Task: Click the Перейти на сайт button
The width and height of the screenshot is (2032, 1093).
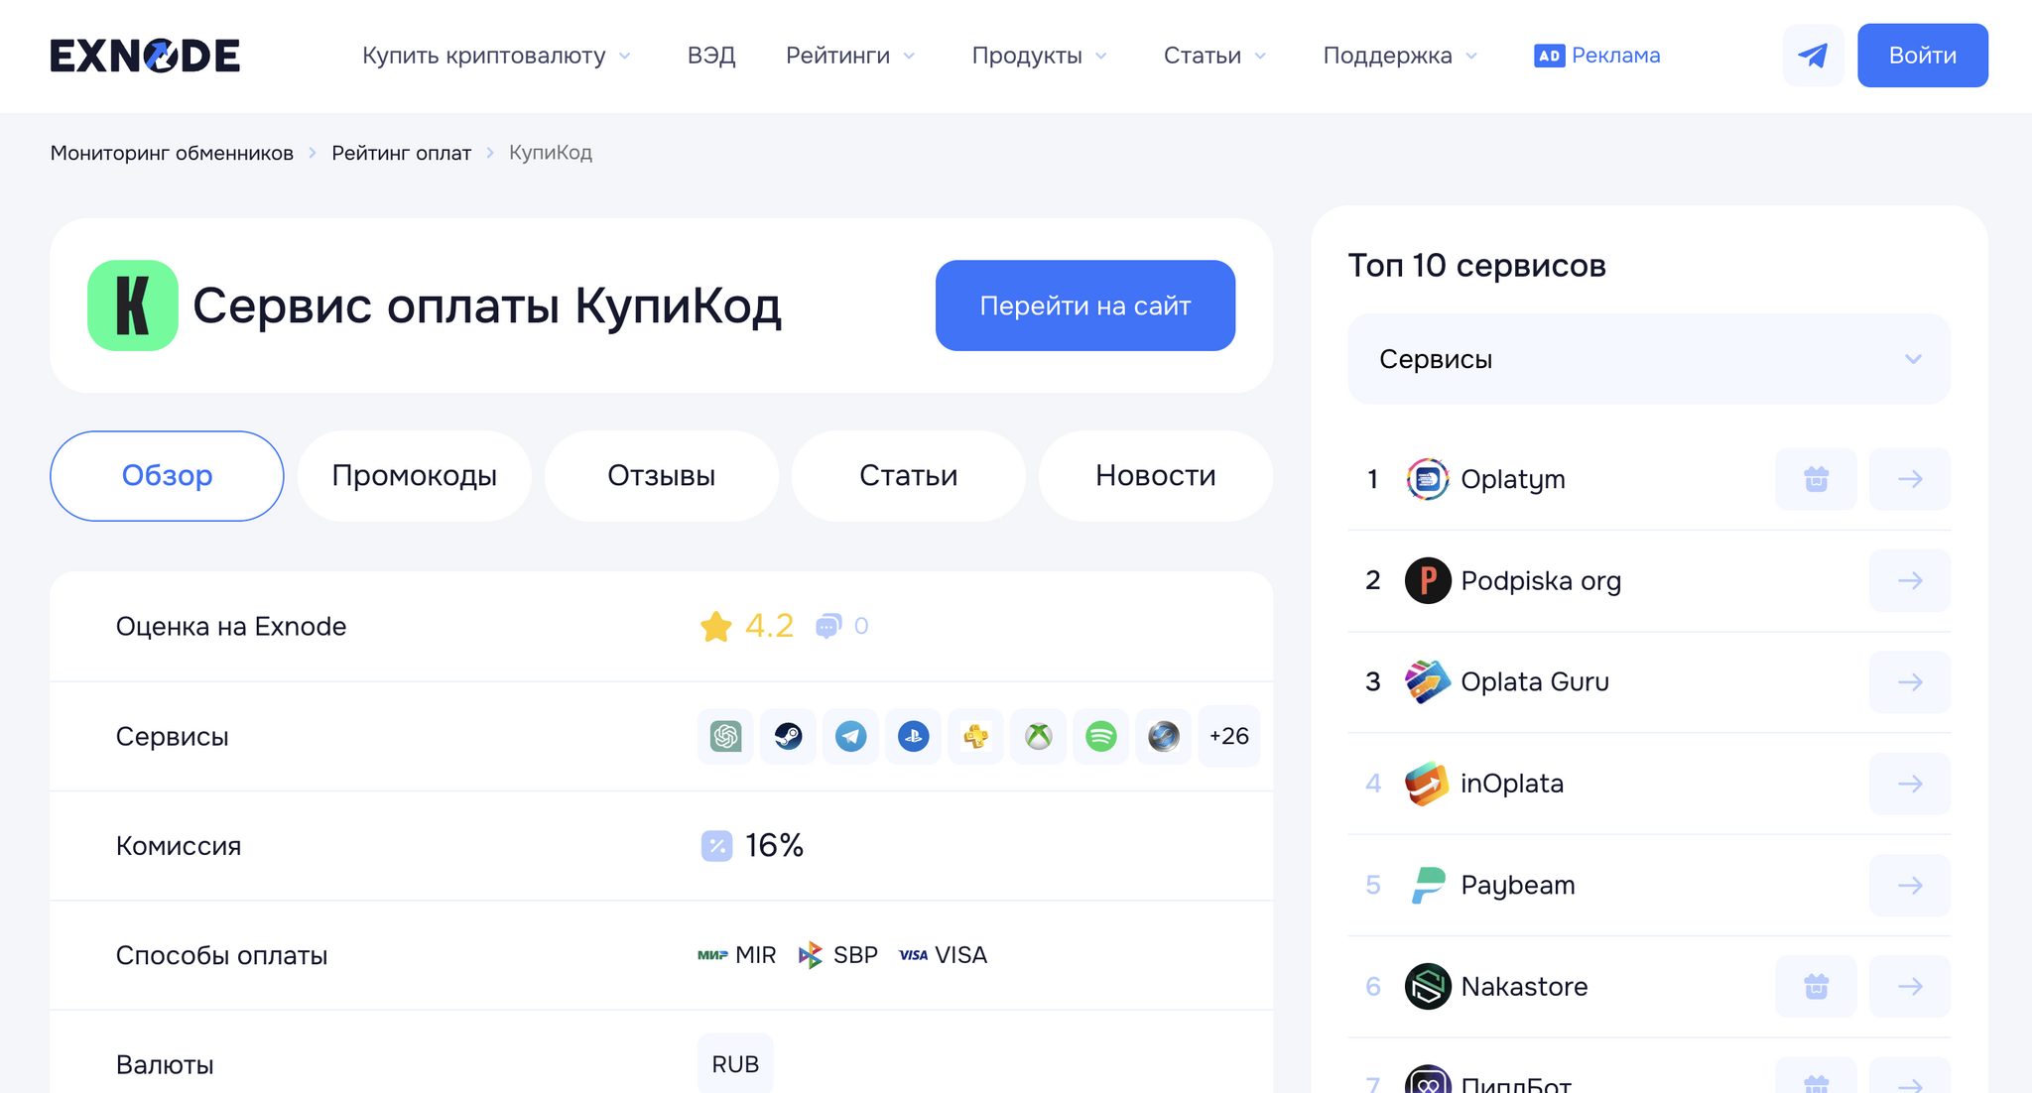Action: click(x=1084, y=305)
